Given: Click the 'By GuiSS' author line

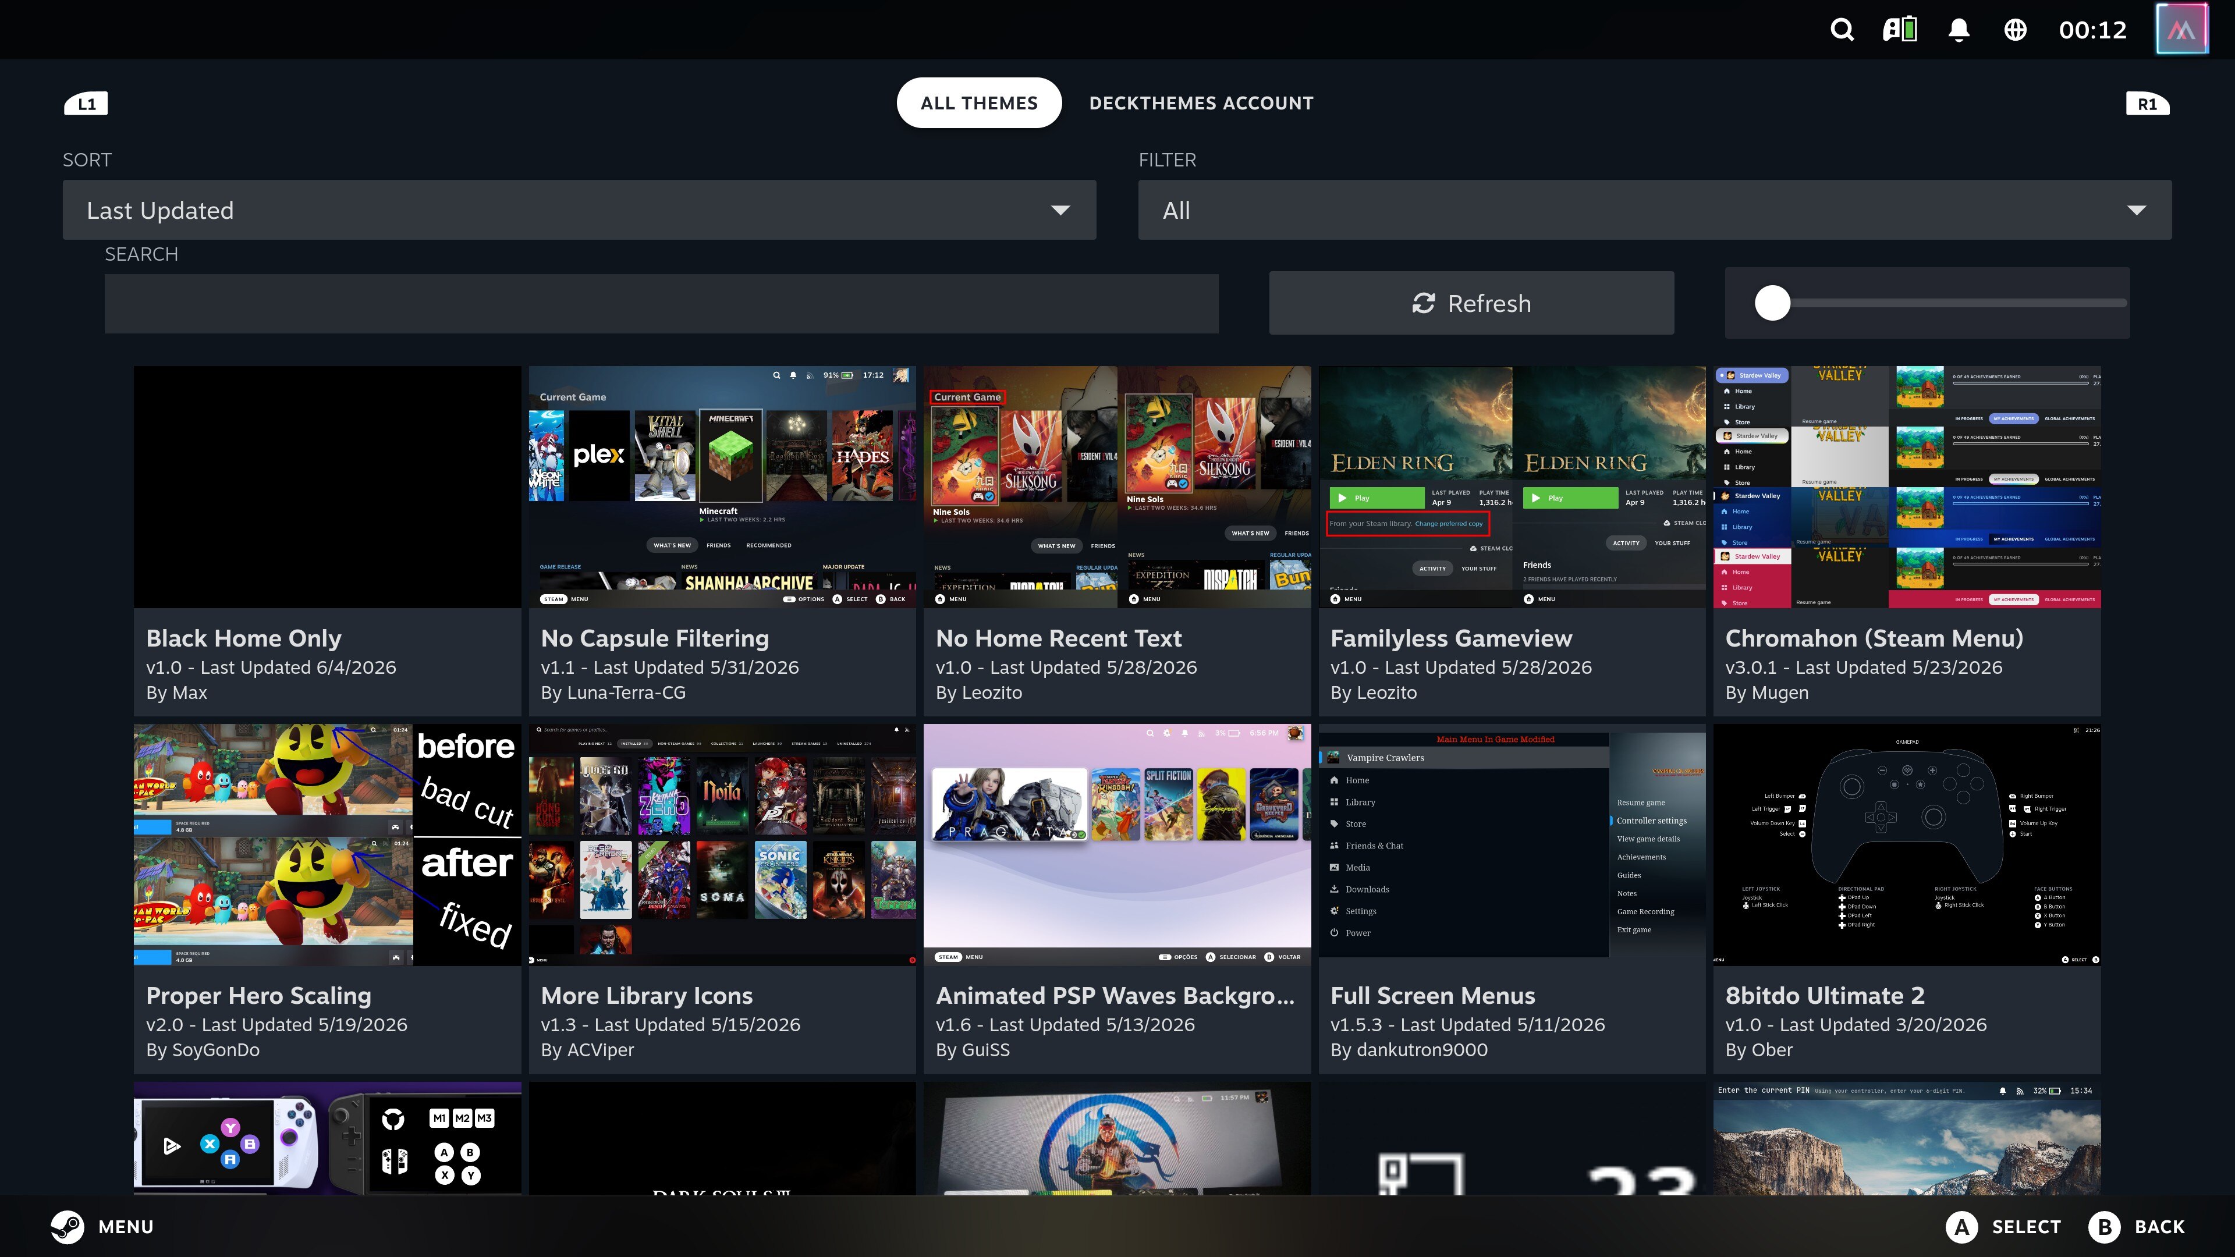Looking at the screenshot, I should [x=973, y=1050].
